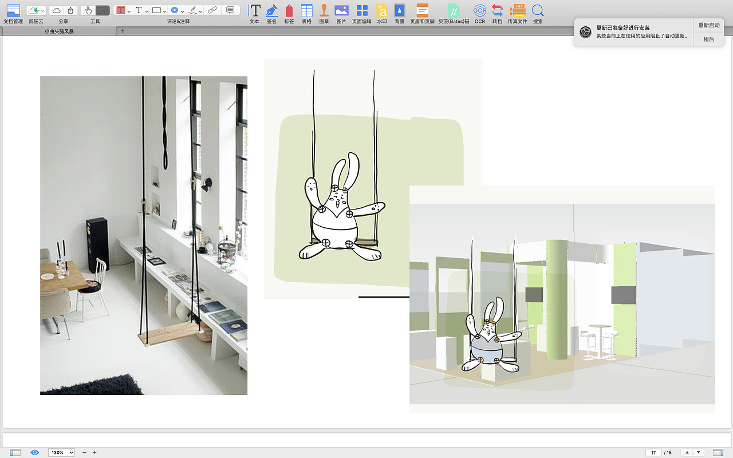The width and height of the screenshot is (733, 458).
Task: Select the strikethrough text tool
Action: pyautogui.click(x=139, y=10)
